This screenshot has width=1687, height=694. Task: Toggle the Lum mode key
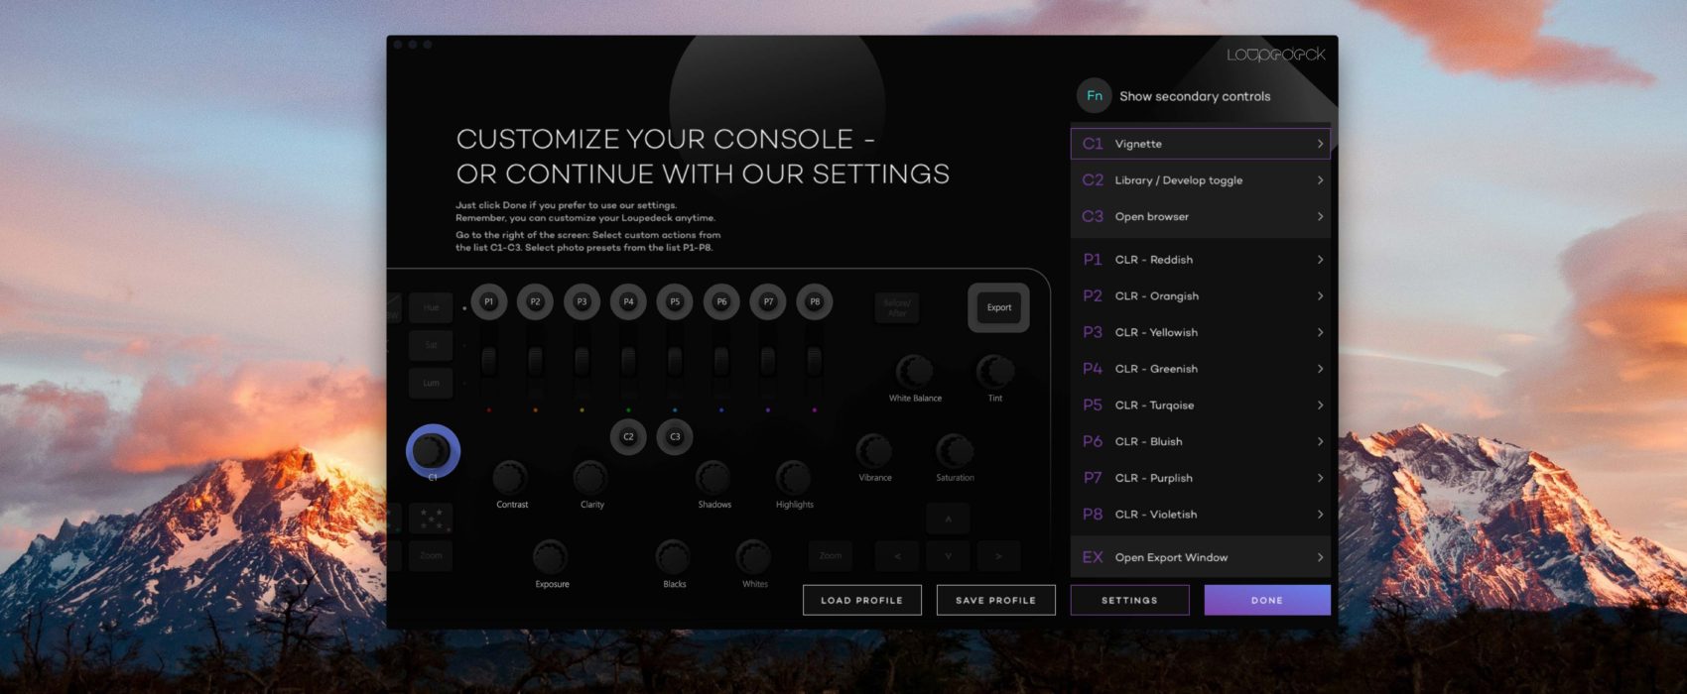(x=431, y=383)
